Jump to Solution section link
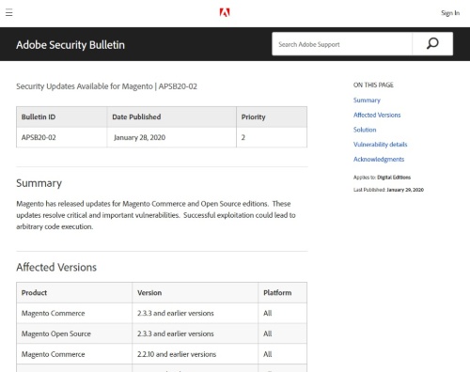This screenshot has height=372, width=470. pyautogui.click(x=365, y=130)
